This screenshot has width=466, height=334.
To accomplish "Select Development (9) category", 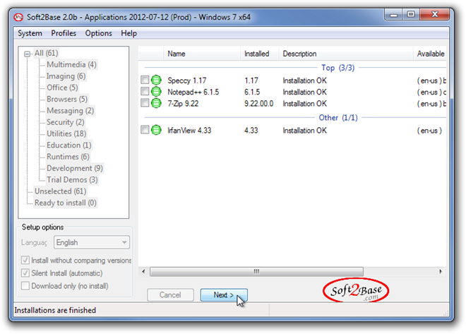I will click(75, 168).
